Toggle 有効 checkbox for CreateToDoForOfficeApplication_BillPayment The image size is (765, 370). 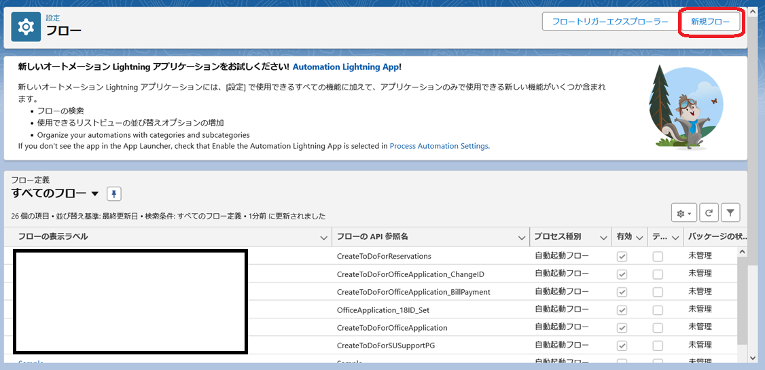coord(622,292)
